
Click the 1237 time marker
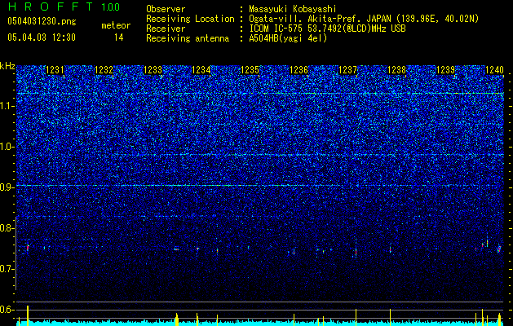coord(347,70)
